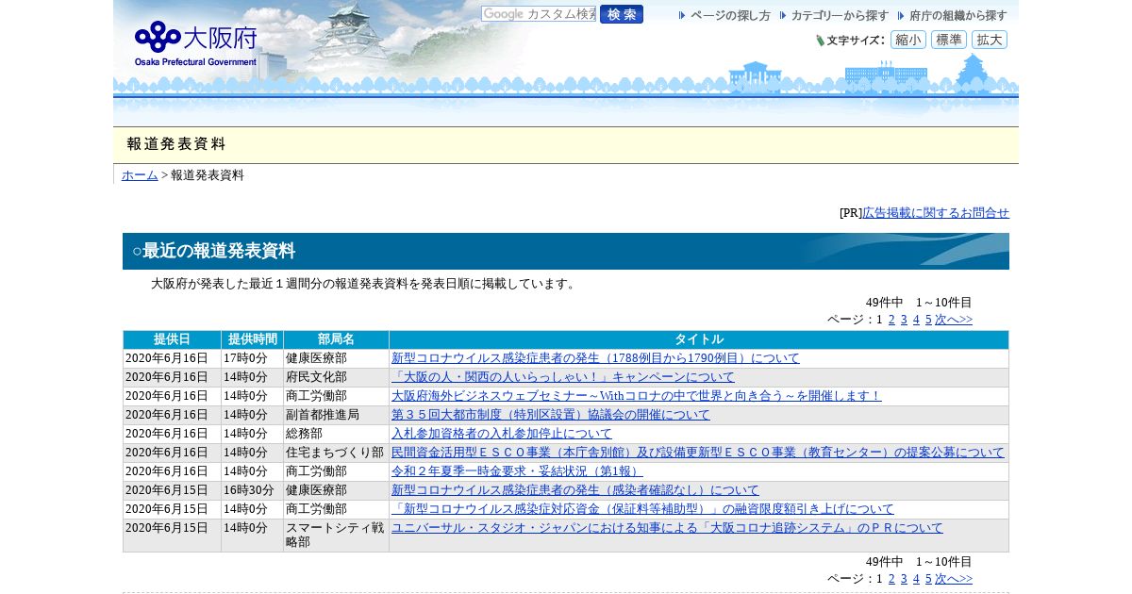Open 入札参加資格者の入札参加停止について link
The image size is (1132, 594).
[502, 434]
